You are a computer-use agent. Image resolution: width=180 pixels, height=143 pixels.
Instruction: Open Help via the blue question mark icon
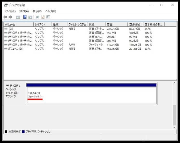point(25,17)
